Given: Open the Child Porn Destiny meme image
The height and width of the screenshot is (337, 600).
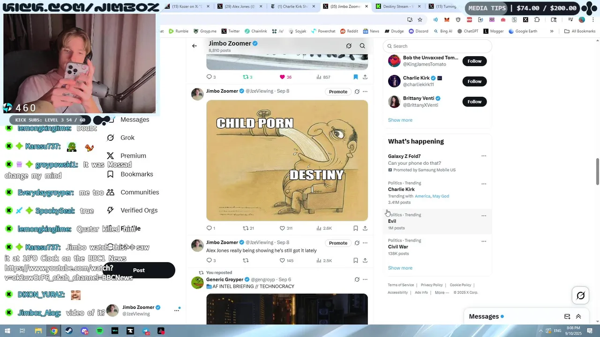Looking at the screenshot, I should coord(287,161).
